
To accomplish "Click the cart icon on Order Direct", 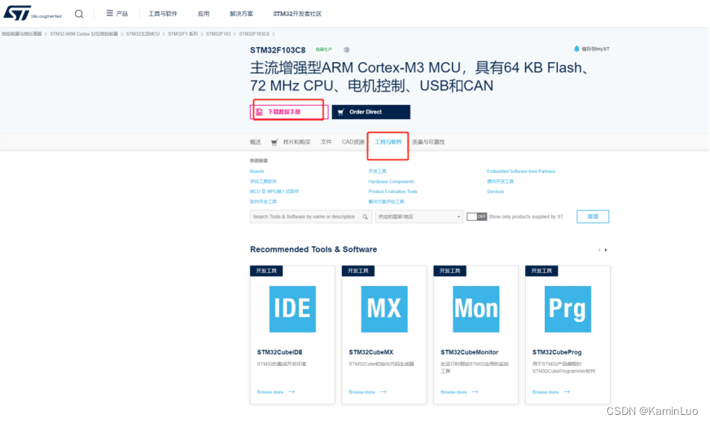I will click(x=341, y=112).
